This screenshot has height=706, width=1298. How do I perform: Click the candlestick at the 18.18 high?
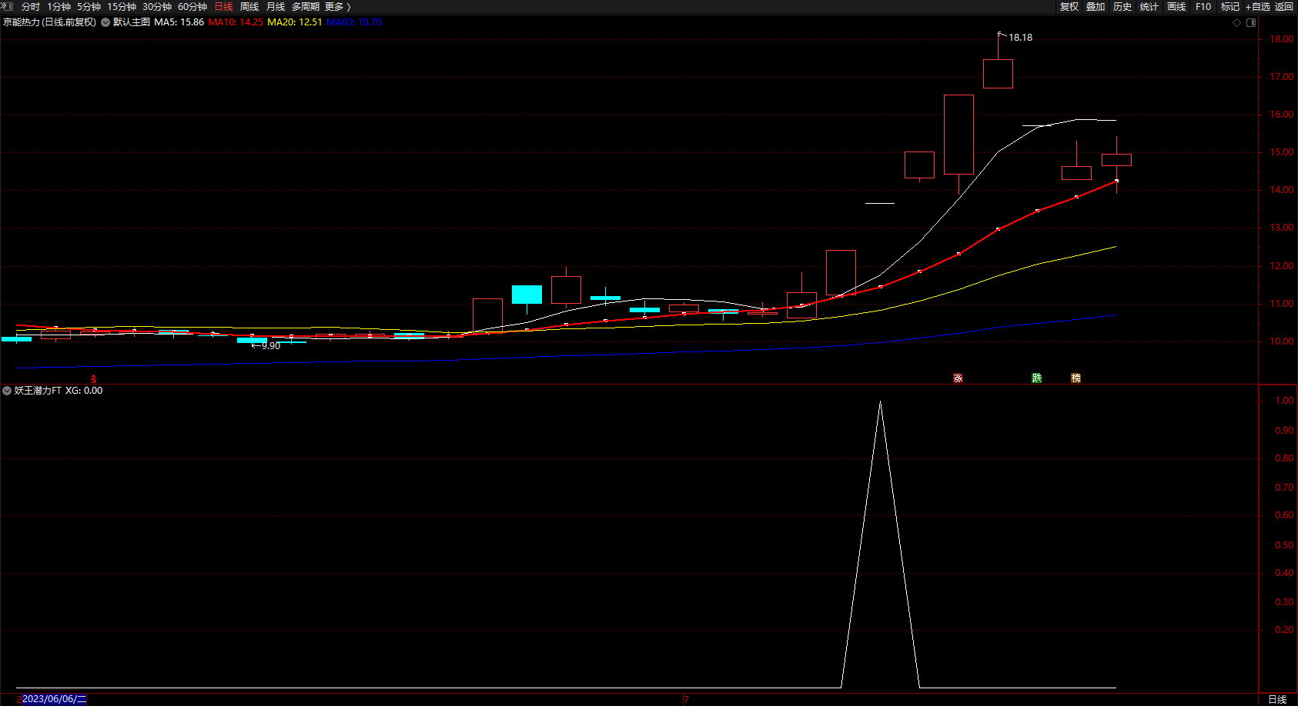[x=998, y=74]
